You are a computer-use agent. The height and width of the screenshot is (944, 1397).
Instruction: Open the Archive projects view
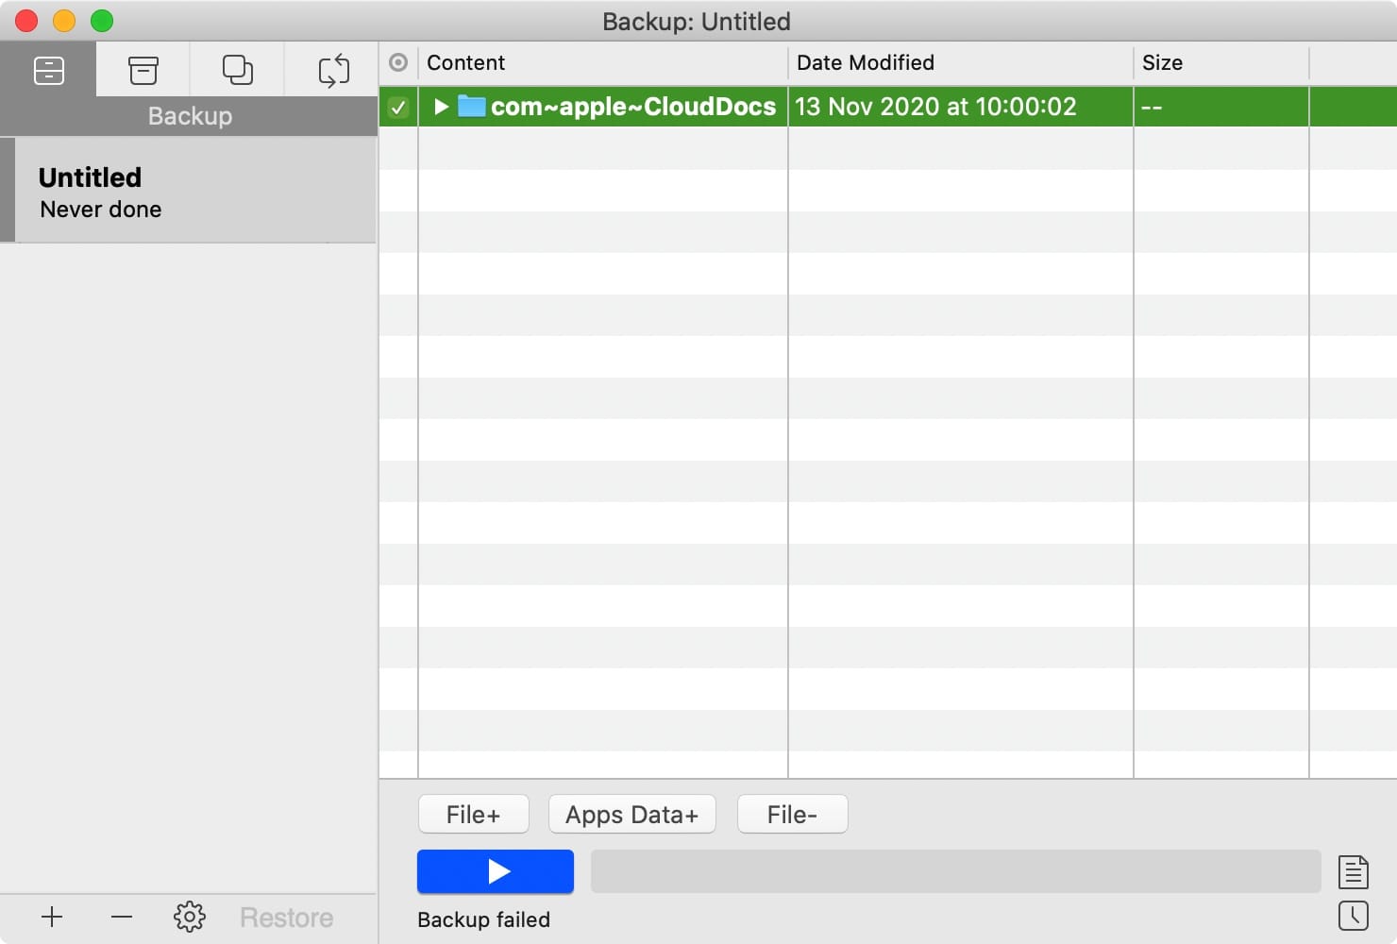[x=143, y=69]
